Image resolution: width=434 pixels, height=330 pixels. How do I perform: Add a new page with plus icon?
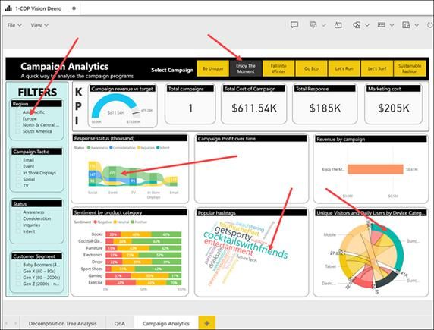[207, 323]
